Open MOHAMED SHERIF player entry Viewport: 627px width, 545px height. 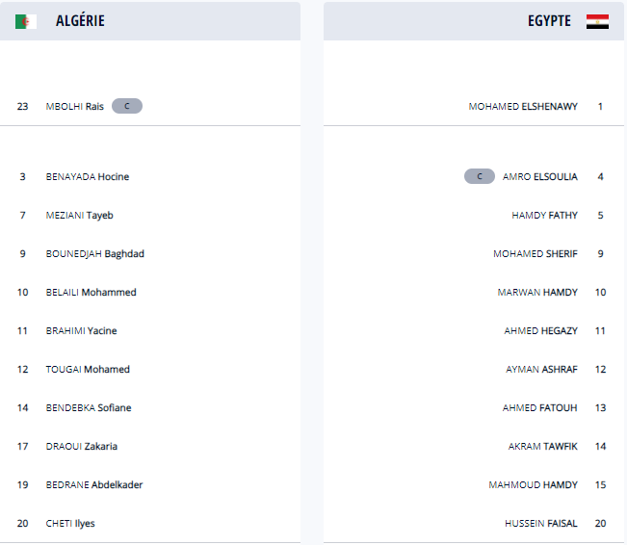pyautogui.click(x=536, y=253)
